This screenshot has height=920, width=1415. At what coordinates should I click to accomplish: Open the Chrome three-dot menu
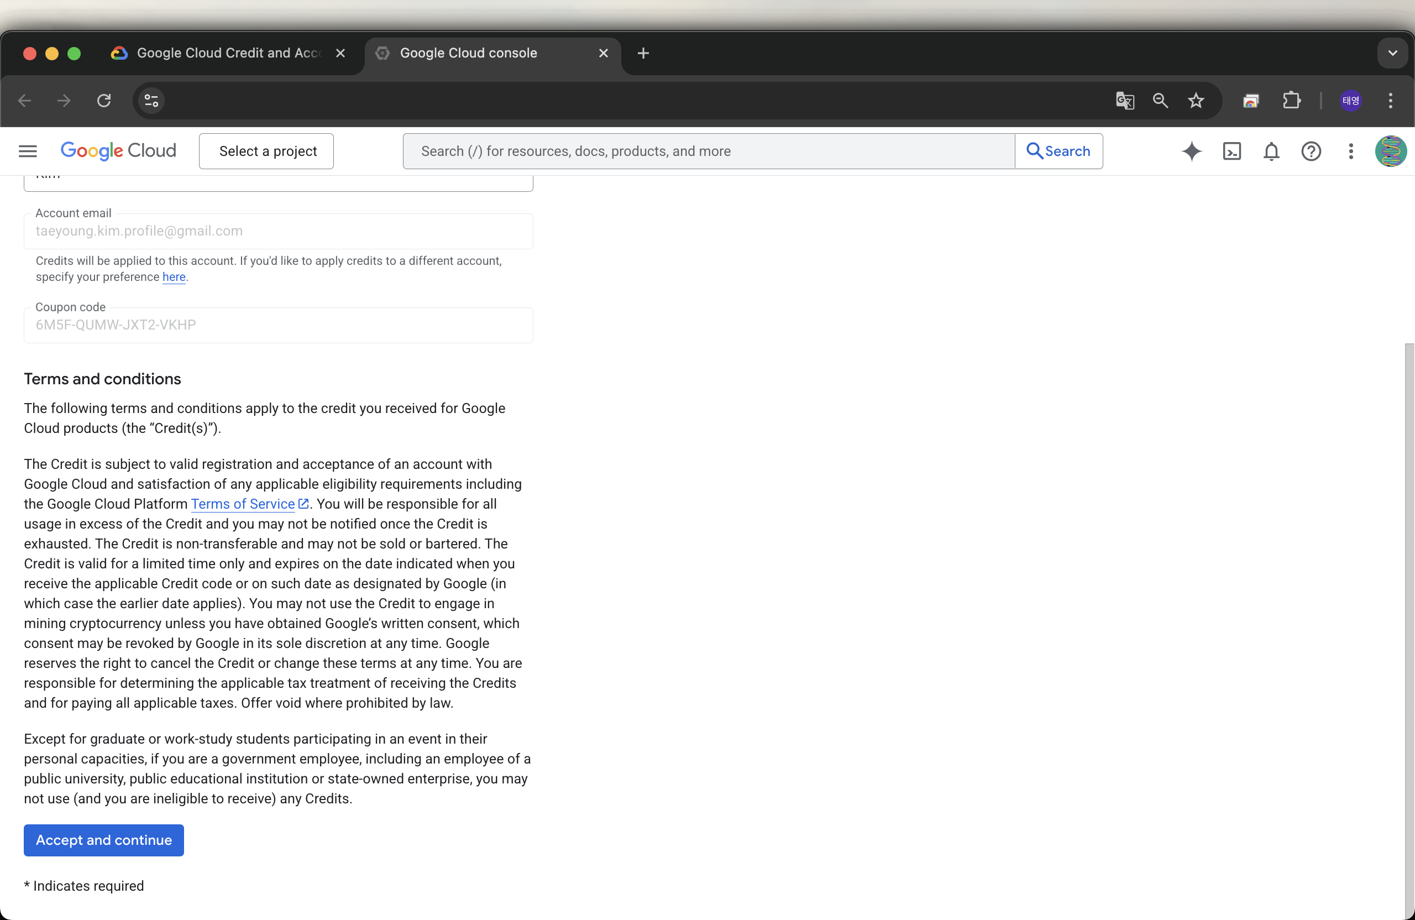pos(1391,101)
